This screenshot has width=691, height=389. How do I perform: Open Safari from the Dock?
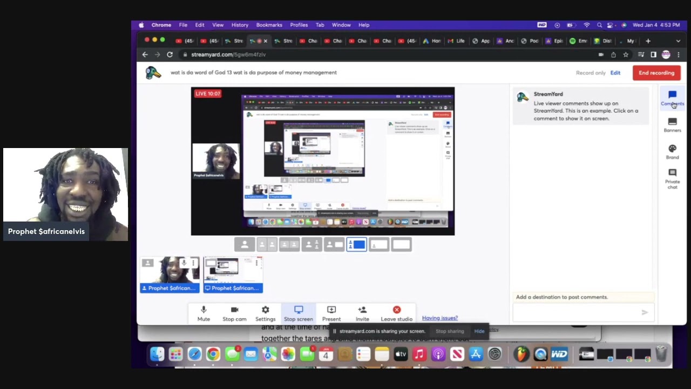[194, 354]
